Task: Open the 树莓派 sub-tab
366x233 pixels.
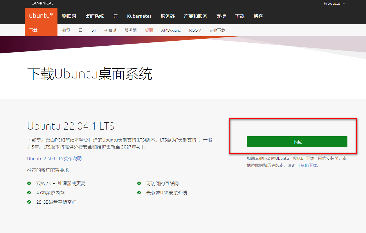Action: click(x=111, y=30)
